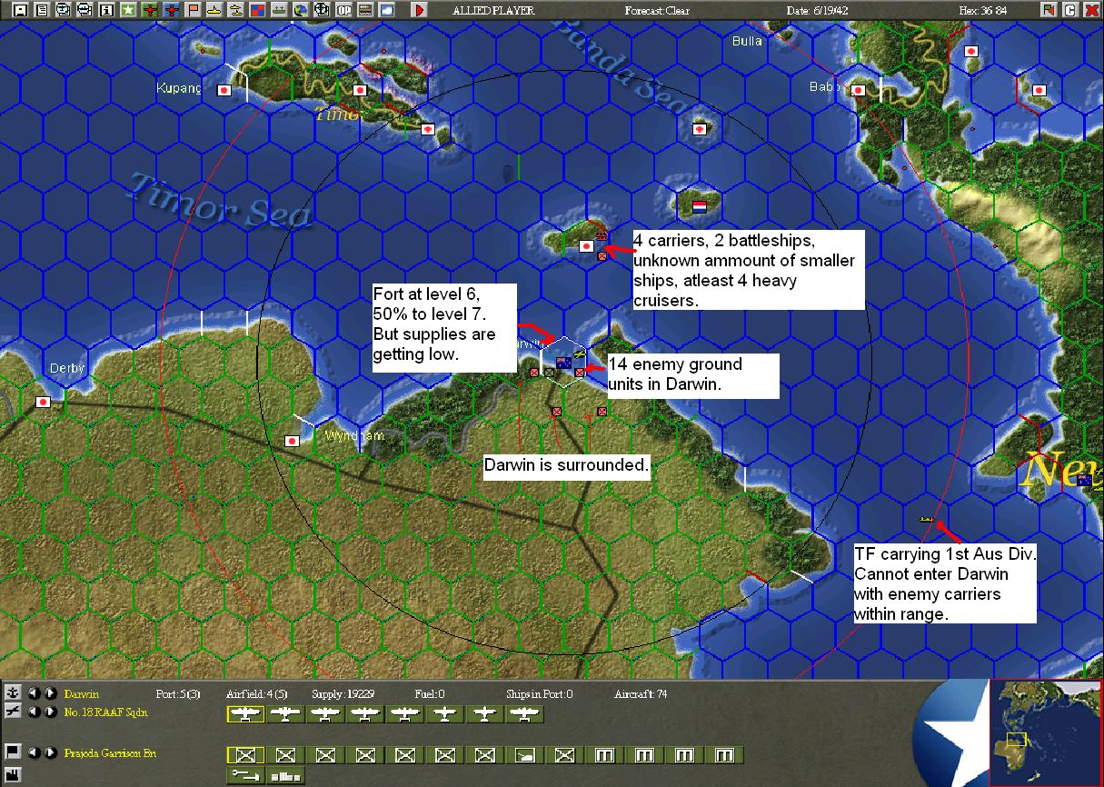Go to next base with Darwin right arrow
This screenshot has width=1104, height=787.
pos(50,693)
